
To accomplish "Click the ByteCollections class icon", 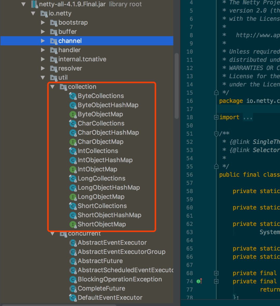I will pos(73,96).
